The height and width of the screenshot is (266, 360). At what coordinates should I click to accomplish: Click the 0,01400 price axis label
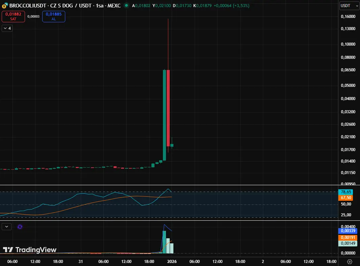click(x=348, y=161)
